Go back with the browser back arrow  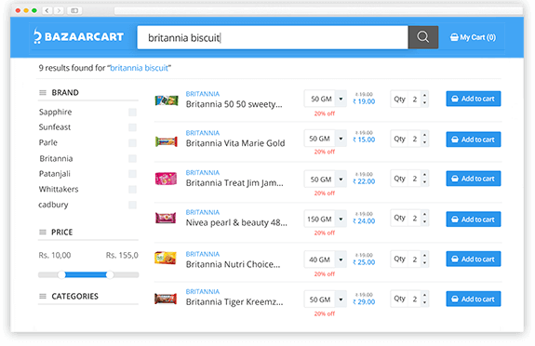click(x=47, y=10)
